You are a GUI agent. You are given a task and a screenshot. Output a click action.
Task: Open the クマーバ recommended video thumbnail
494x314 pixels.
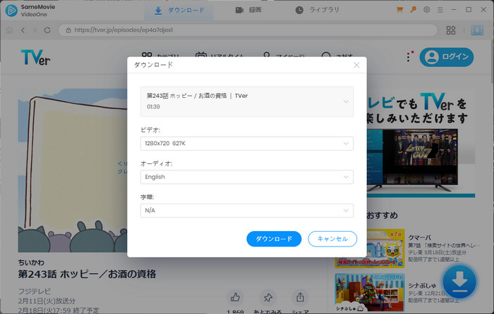[370, 249]
